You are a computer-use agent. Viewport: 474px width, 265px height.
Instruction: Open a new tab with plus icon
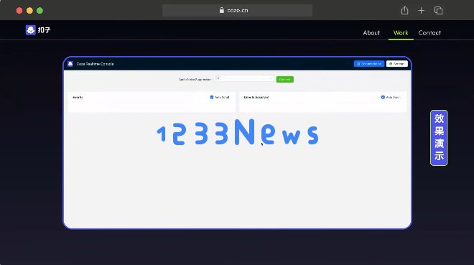tap(421, 11)
